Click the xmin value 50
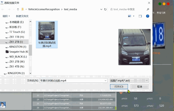 pos(135,98)
